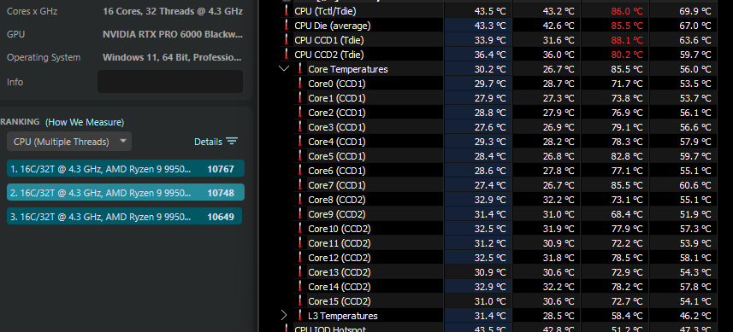Click the Operating System label
733x332 pixels.
pos(44,57)
